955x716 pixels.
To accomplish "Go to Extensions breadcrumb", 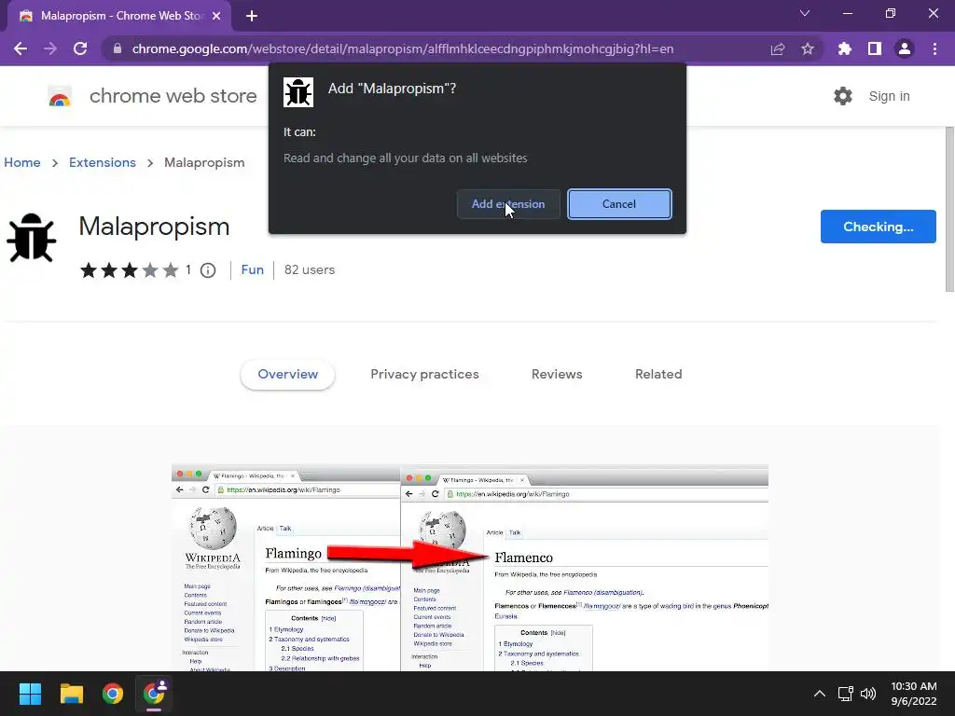I will [x=103, y=162].
